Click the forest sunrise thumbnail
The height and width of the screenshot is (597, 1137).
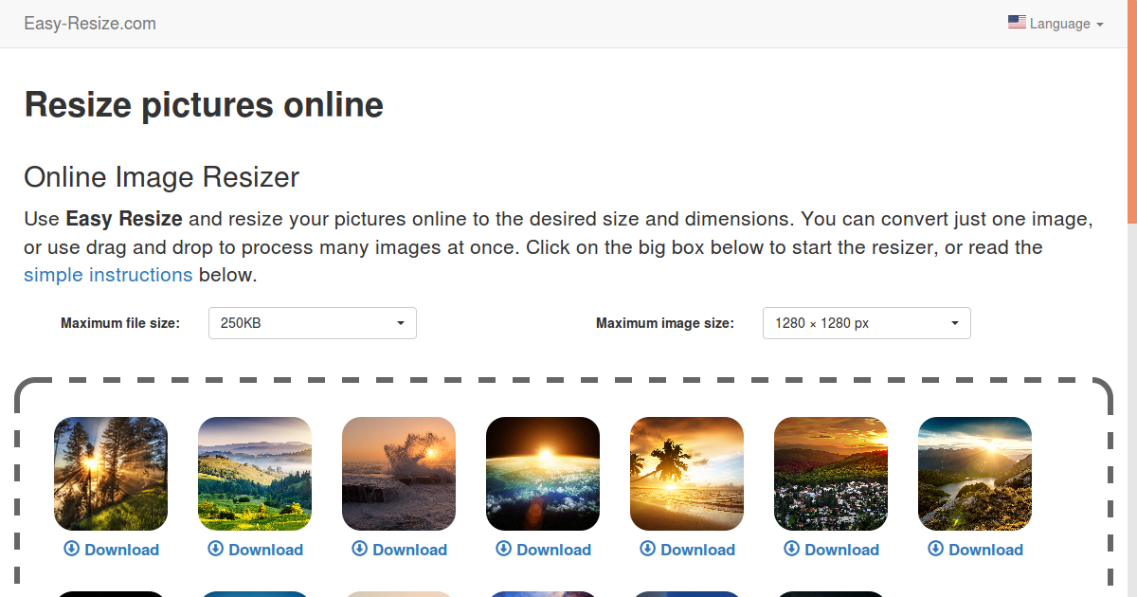110,473
